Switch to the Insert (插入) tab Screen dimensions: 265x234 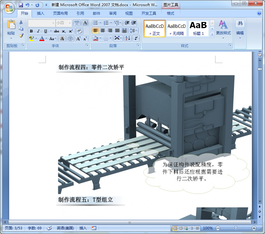pos(41,13)
